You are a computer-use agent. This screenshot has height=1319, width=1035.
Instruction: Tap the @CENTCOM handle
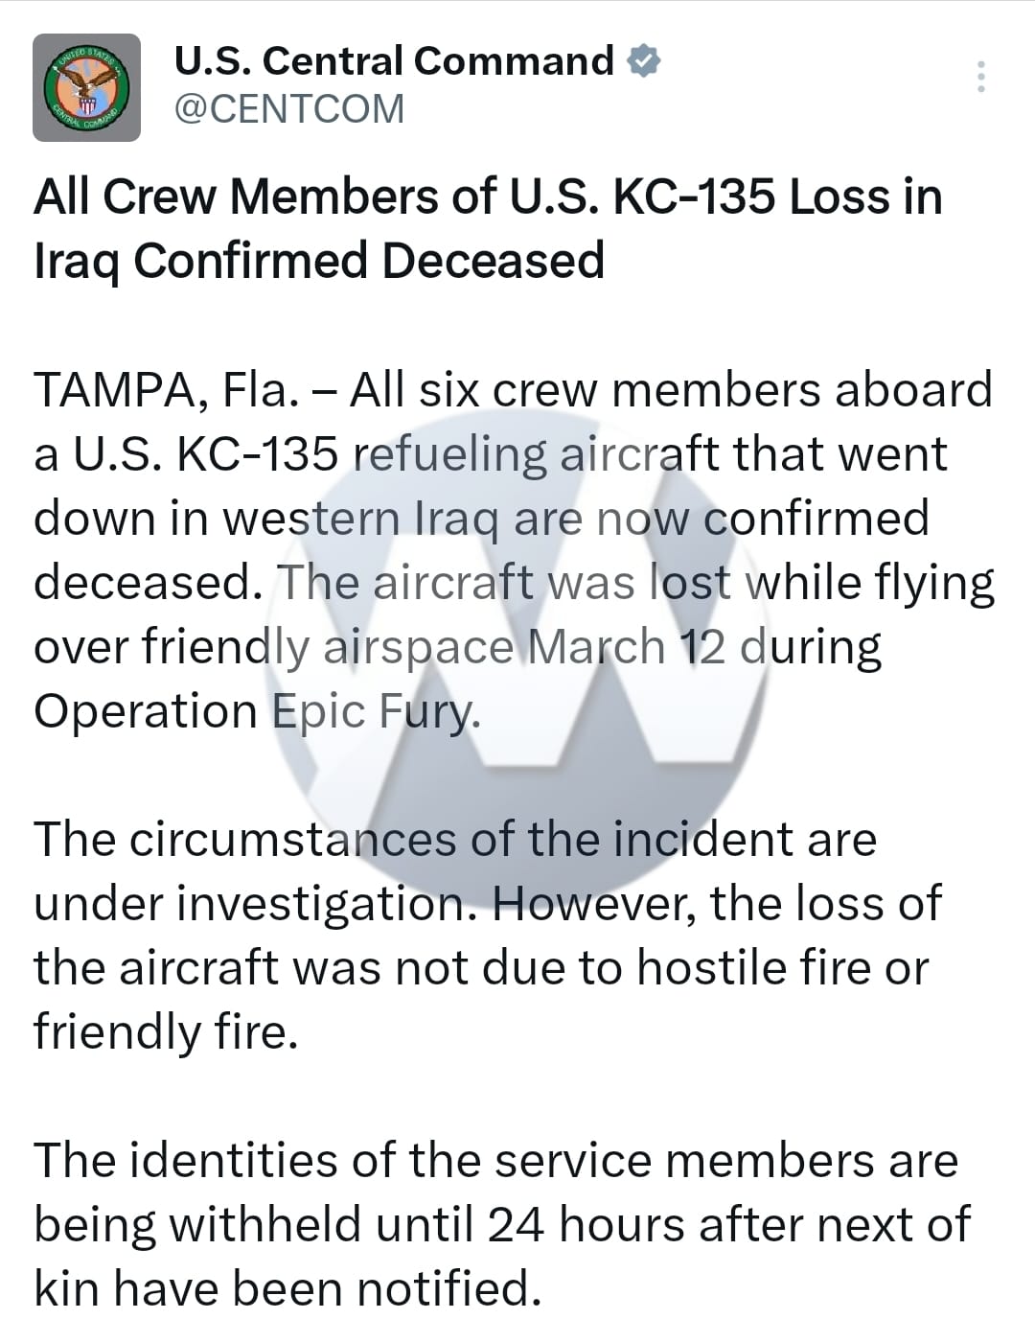(288, 108)
